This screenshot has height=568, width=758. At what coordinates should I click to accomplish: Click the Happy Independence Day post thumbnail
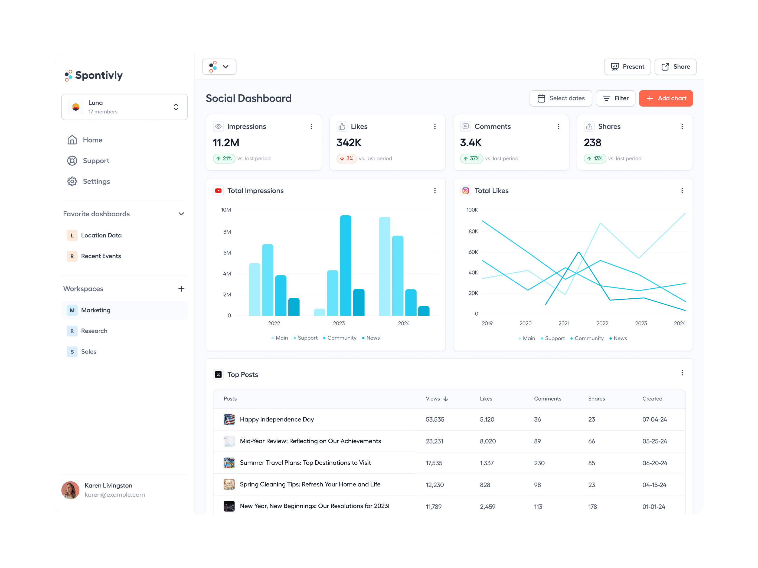pyautogui.click(x=229, y=420)
